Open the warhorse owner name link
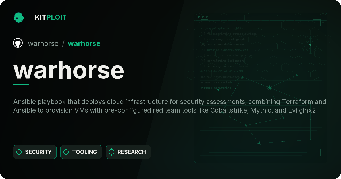The height and width of the screenshot is (179, 341). [x=43, y=43]
